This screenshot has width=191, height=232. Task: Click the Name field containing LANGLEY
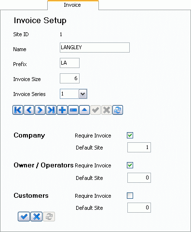(x=95, y=47)
